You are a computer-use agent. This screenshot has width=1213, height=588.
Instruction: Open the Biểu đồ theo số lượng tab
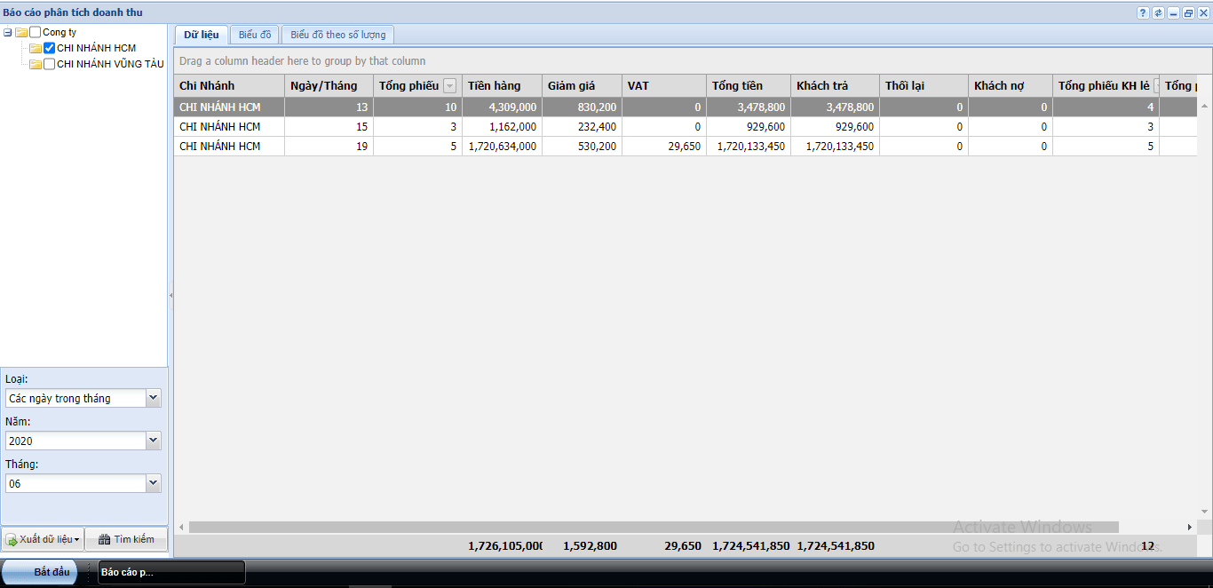coord(337,35)
